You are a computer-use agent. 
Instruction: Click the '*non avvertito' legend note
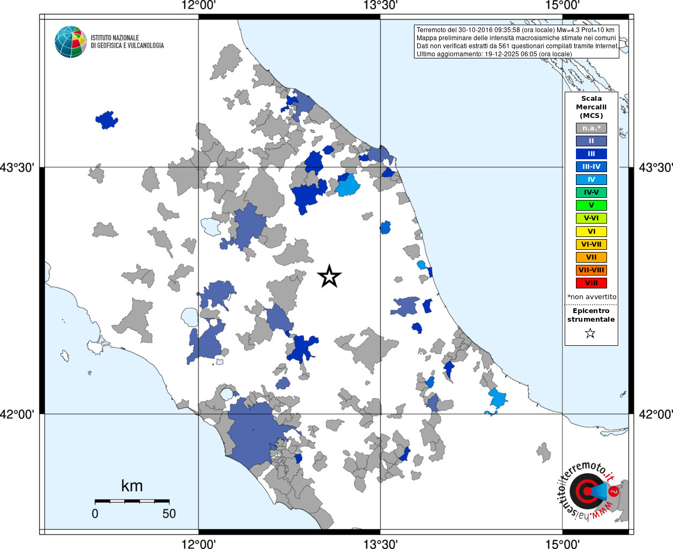tap(591, 297)
